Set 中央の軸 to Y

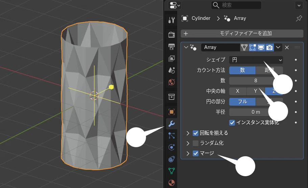[x=256, y=91]
